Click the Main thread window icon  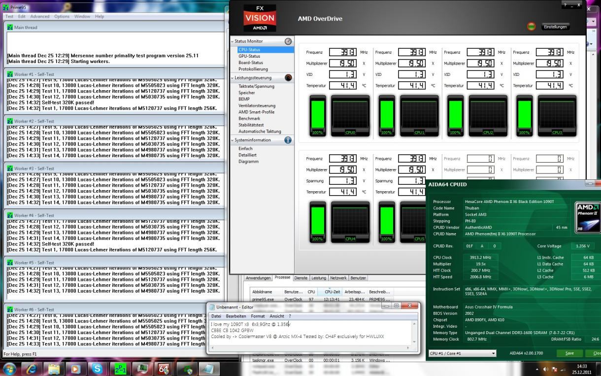click(10, 28)
